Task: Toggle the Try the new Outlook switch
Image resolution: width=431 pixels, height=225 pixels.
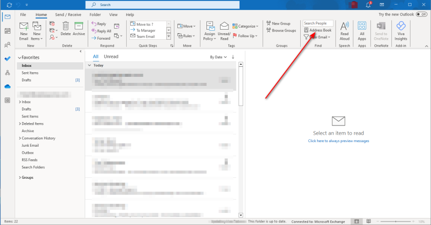Action: [420, 15]
